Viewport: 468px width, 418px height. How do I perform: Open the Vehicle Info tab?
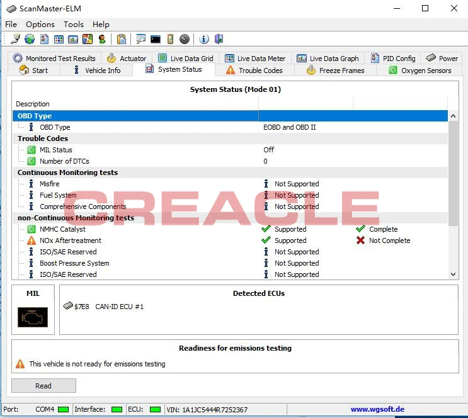(x=97, y=71)
